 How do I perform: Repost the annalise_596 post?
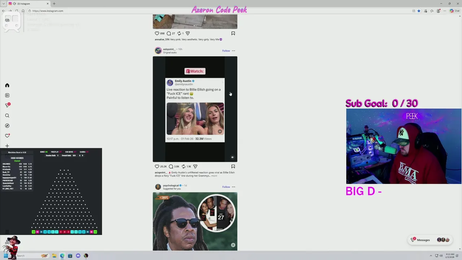point(179,33)
